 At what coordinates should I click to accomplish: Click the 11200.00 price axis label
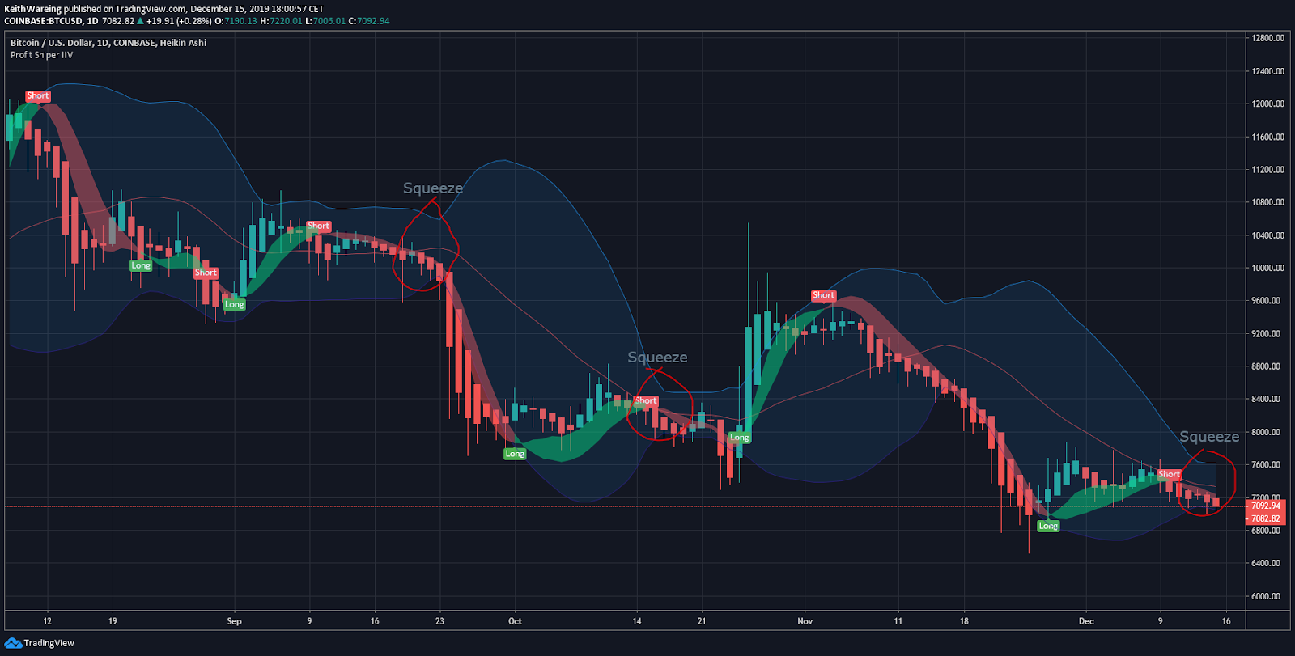point(1267,170)
